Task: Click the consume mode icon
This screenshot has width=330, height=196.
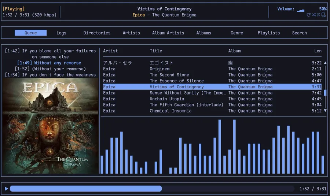Action: coord(323,15)
